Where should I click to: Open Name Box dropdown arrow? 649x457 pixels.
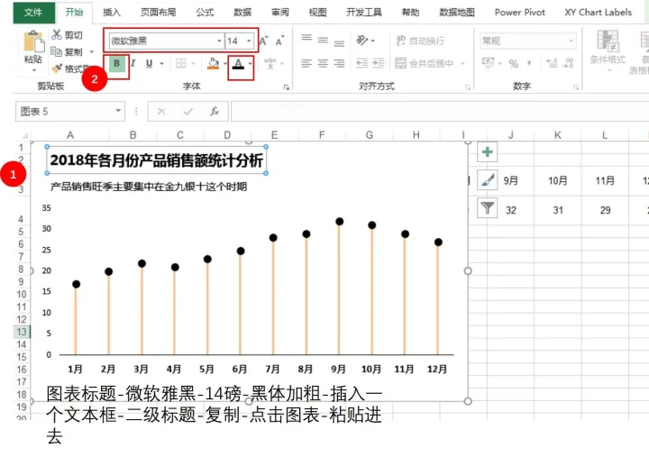[x=118, y=111]
